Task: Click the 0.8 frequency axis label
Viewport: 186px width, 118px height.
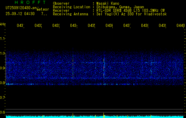Action: (x=2, y=83)
